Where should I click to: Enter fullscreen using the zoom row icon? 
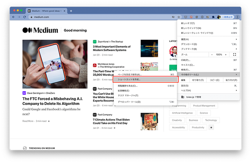(235, 55)
